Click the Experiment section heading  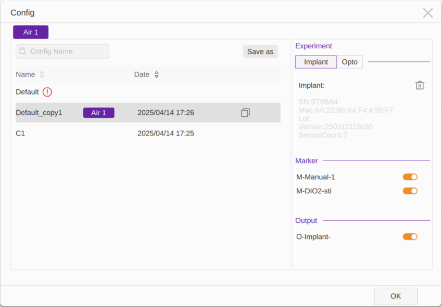click(313, 46)
